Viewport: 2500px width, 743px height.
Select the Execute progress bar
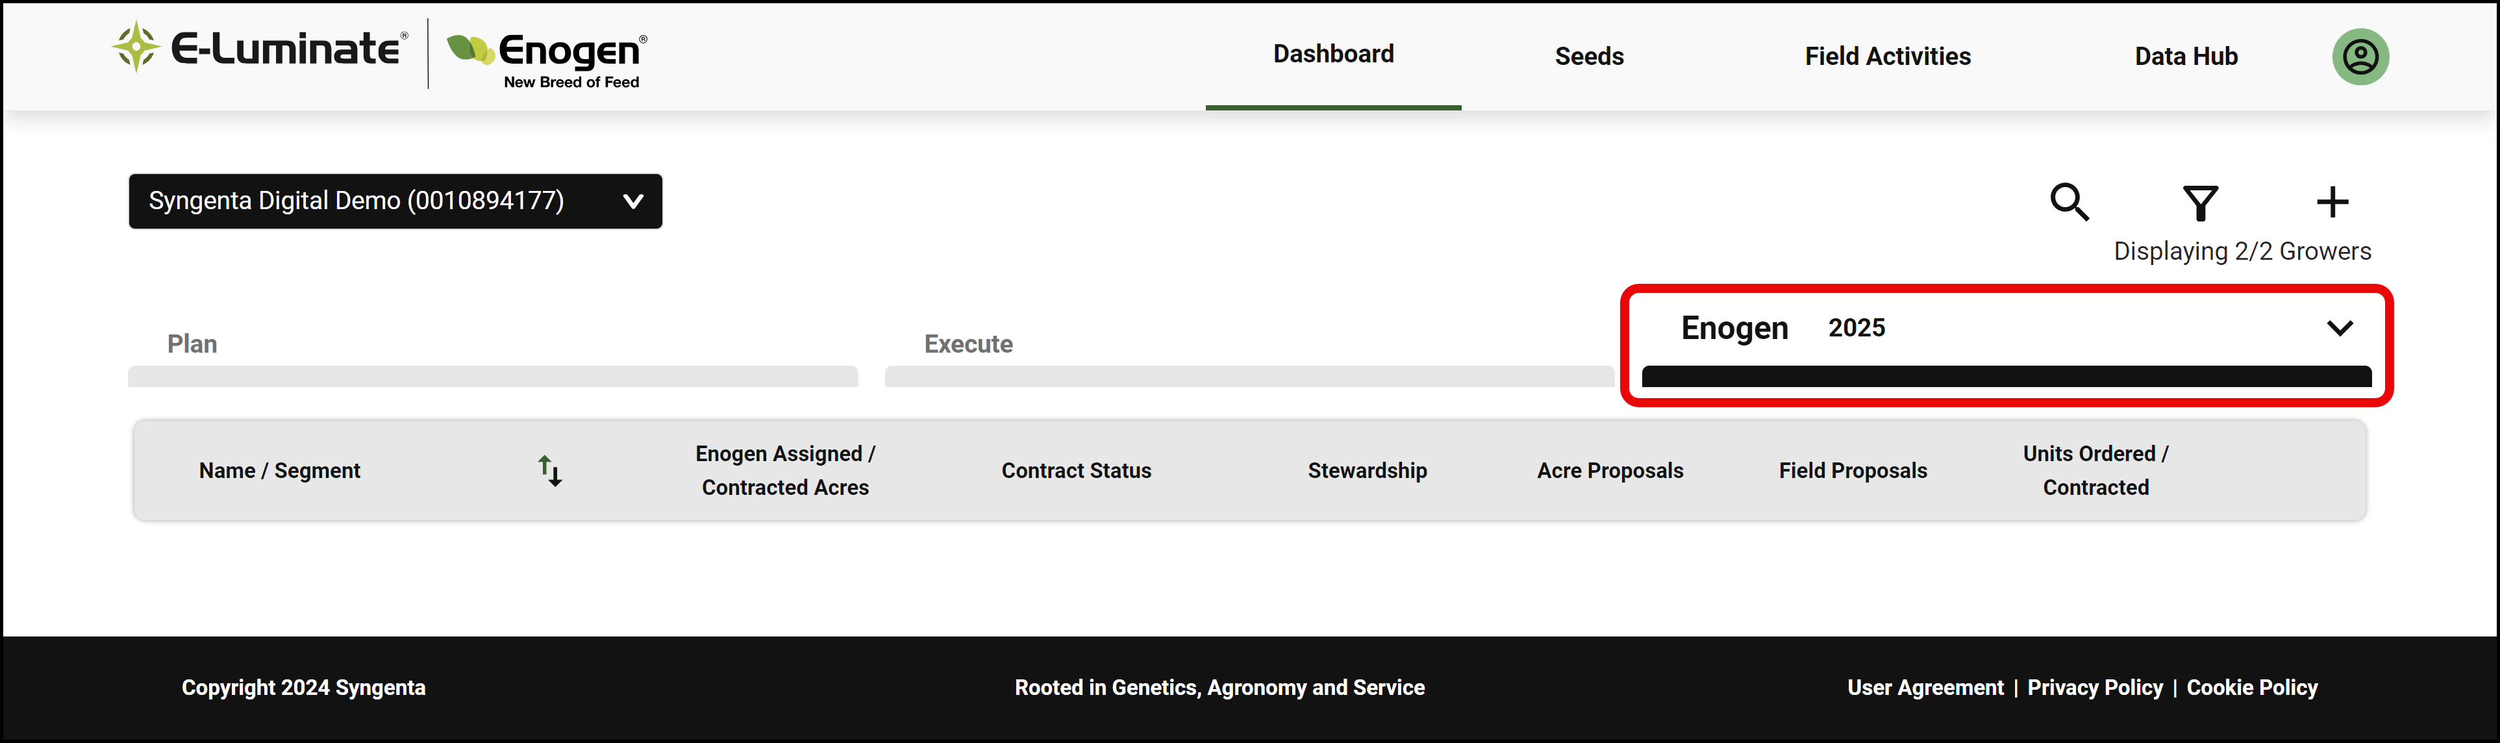[x=1249, y=377]
